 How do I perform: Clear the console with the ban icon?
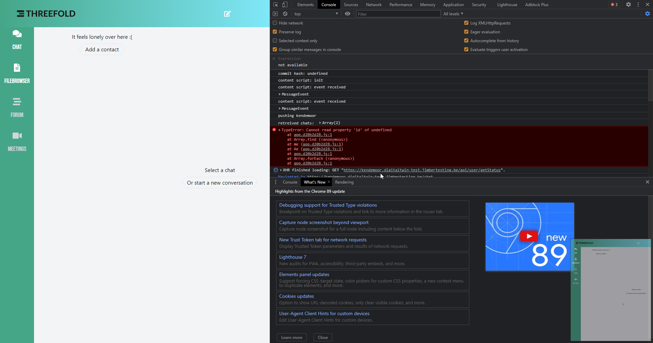click(285, 14)
